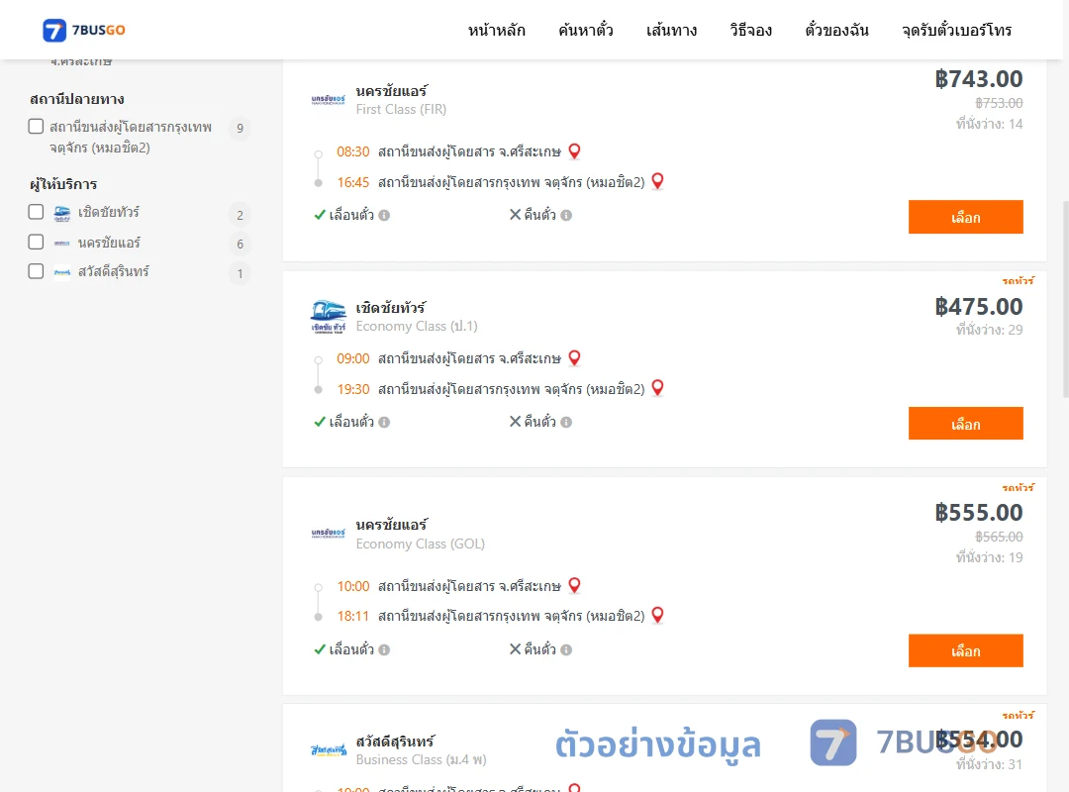Click the ฿475.00 price
The width and height of the screenshot is (1069, 792).
(x=979, y=307)
